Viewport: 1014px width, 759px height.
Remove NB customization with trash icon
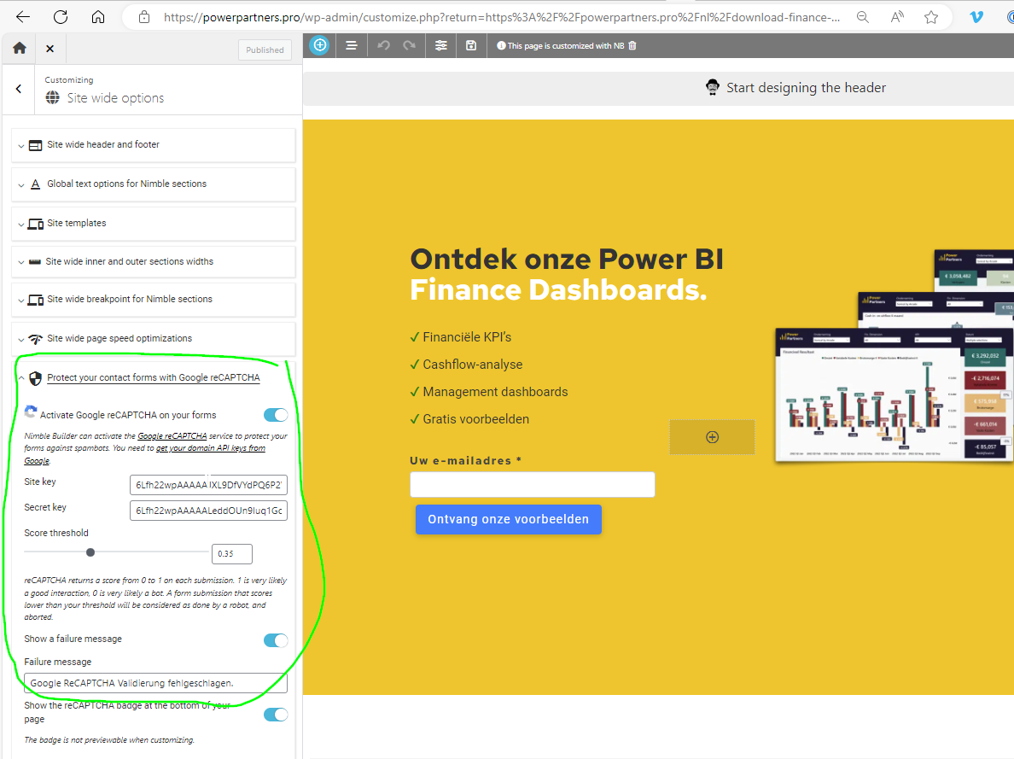coord(632,45)
